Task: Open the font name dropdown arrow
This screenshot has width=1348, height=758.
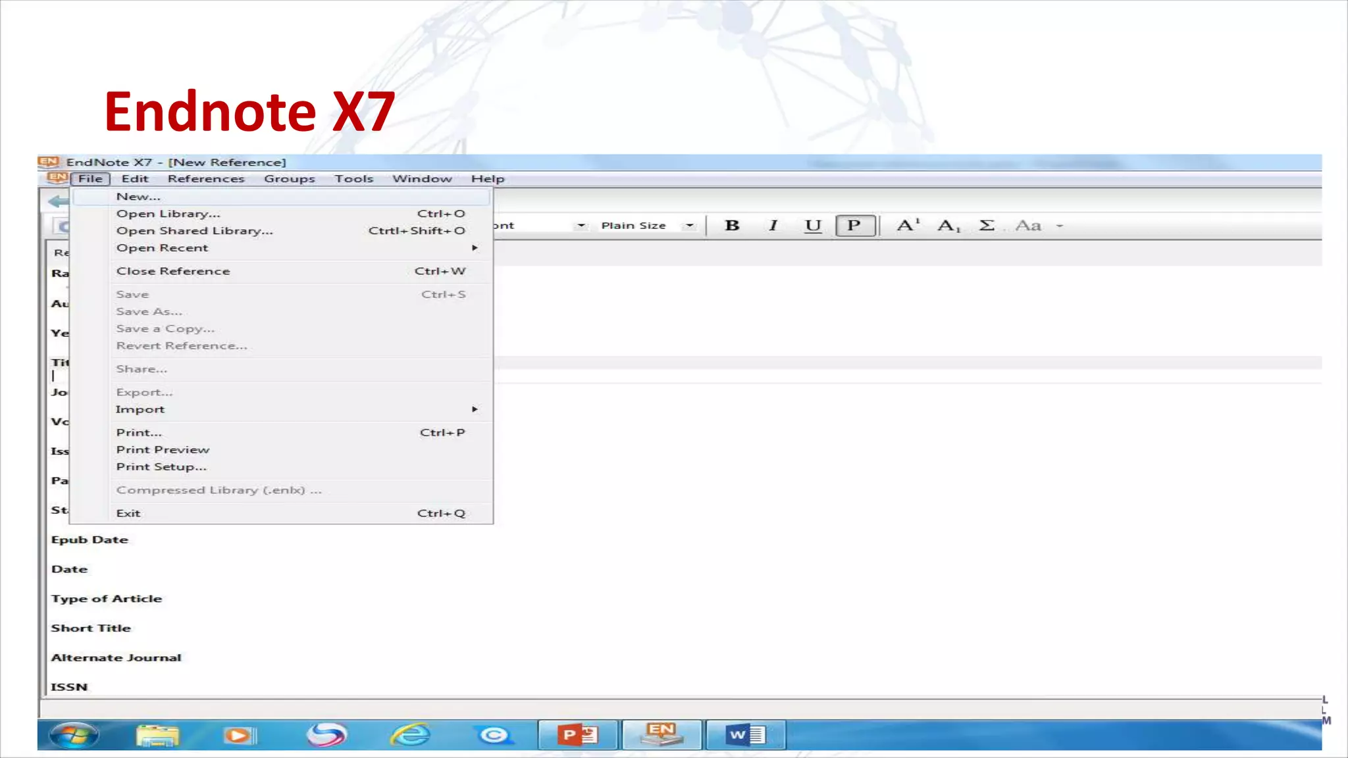Action: point(581,226)
